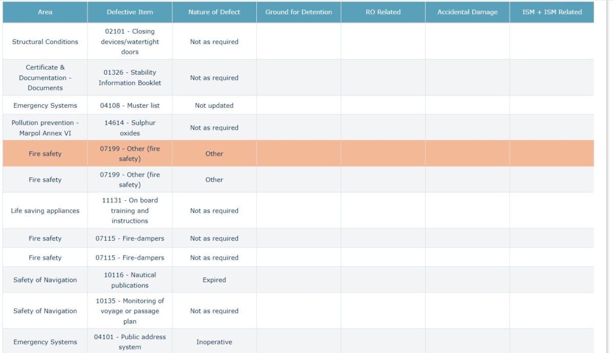Click 14614 - Sulphur oxides item
Viewport: 614px width, 353px height.
129,128
